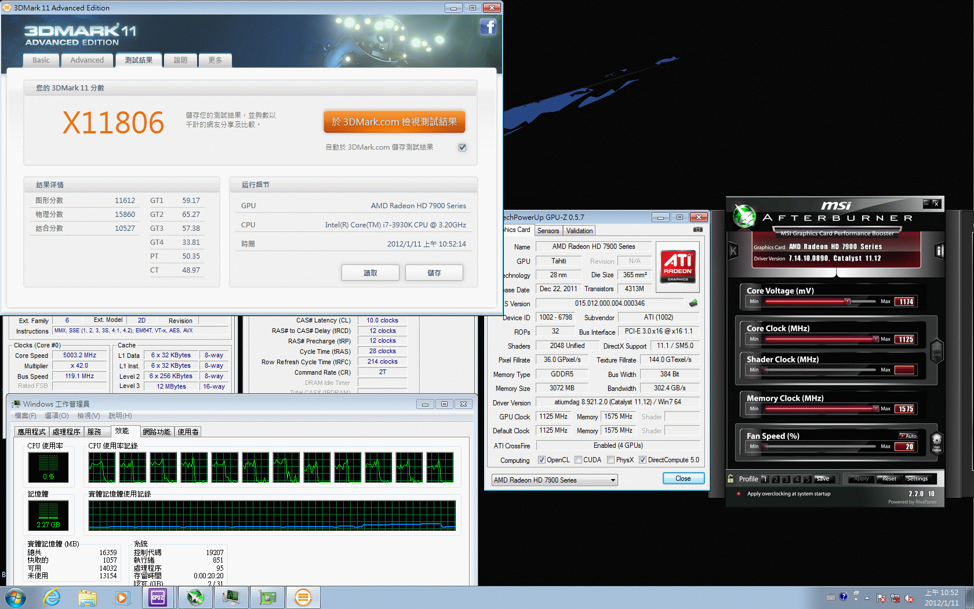Open the 說明 tab in 3DMark
This screenshot has height=609, width=974.
[180, 60]
